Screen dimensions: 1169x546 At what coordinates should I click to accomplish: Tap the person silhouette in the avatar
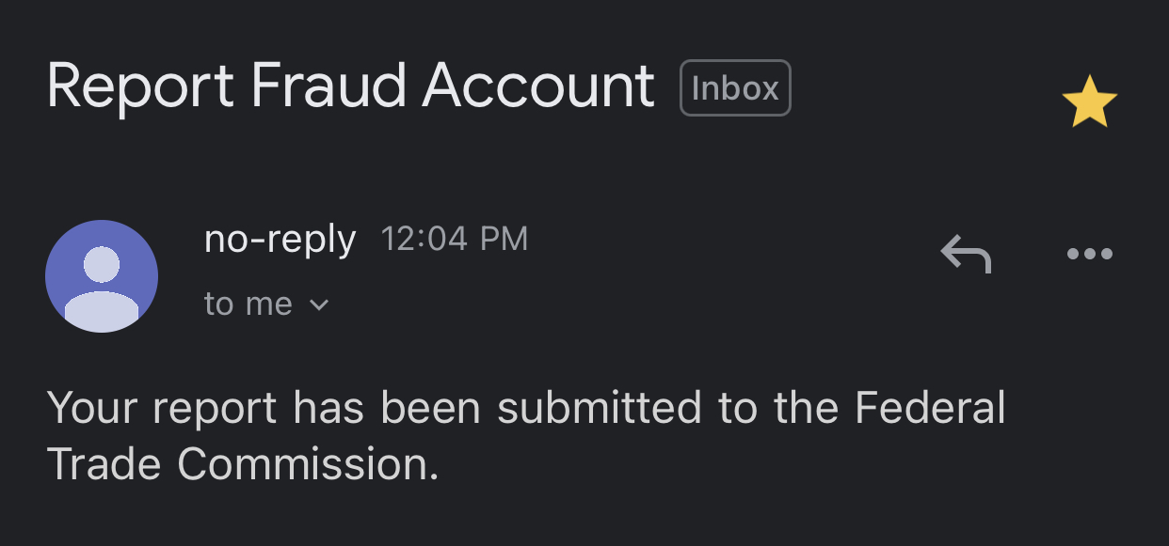(102, 285)
